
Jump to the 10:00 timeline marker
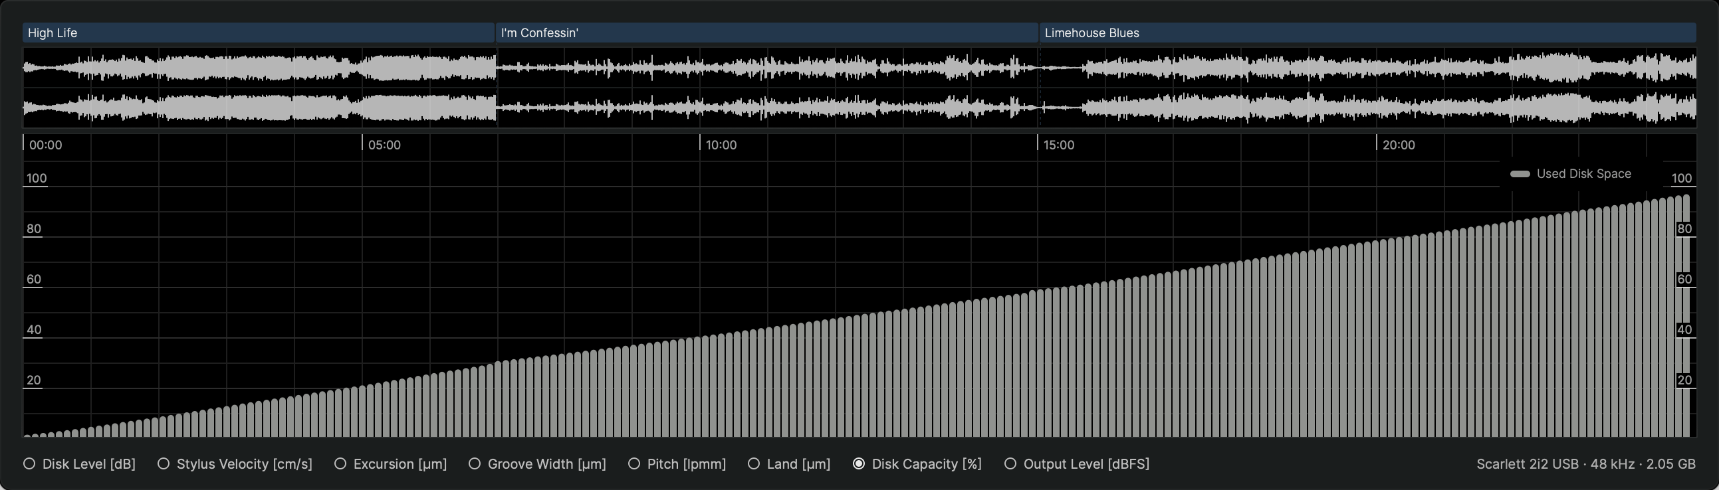[x=721, y=145]
